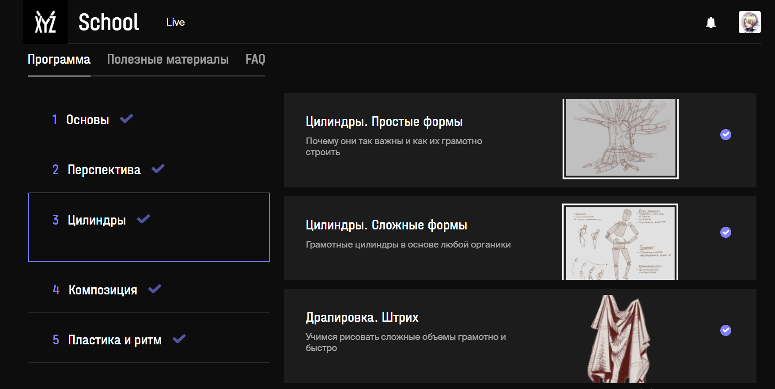Open the Live link in header
This screenshot has height=389, width=775.
(175, 23)
